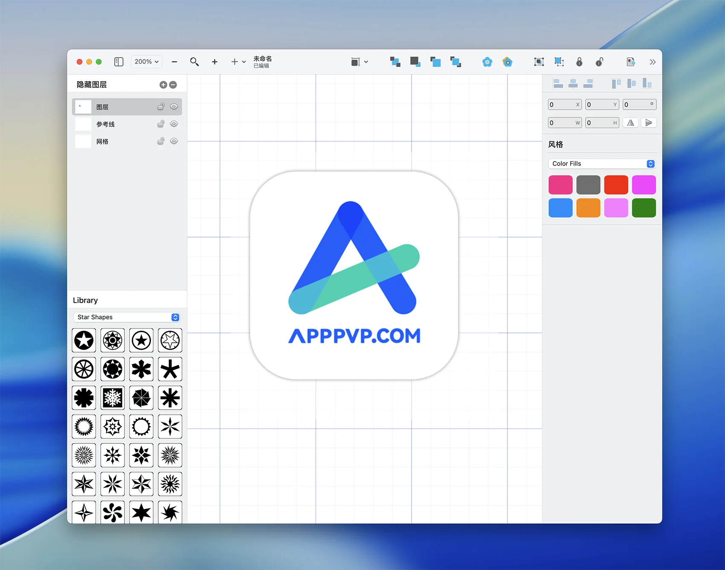Align objects to horizontal centers
Viewport: 725px width, 570px height.
573,84
